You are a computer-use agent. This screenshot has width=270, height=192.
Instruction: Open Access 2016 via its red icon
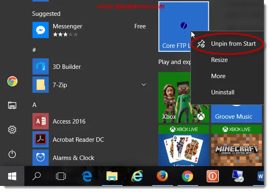(41, 121)
